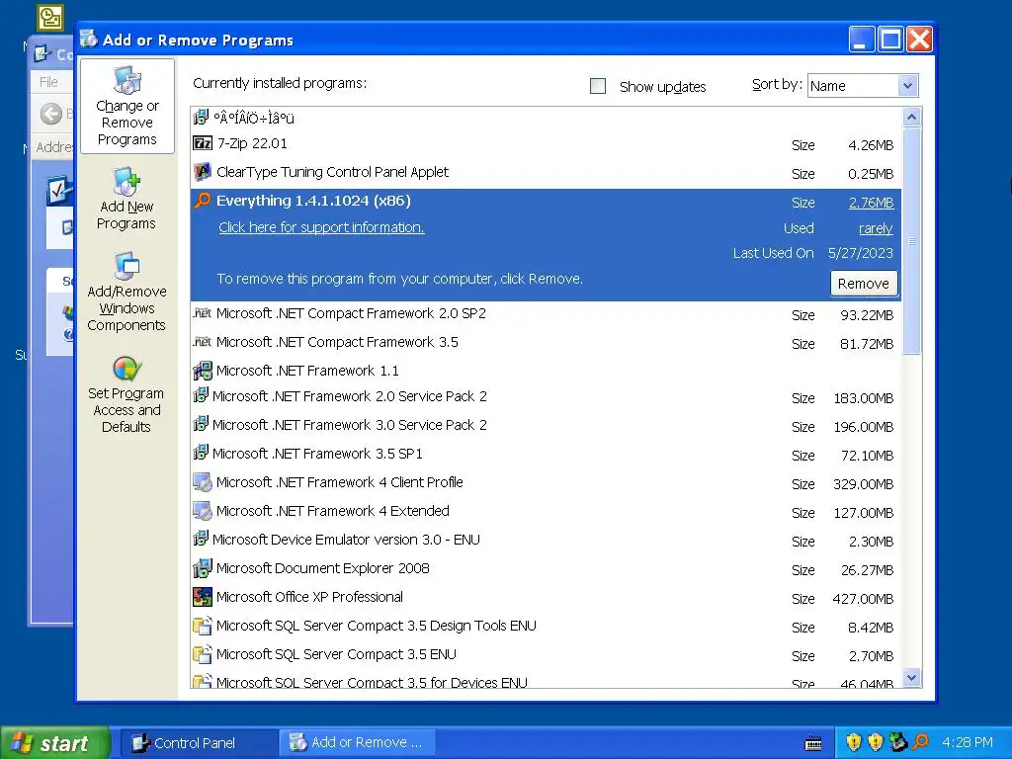Viewport: 1012px width, 759px height.
Task: Enable the Show updates checkbox
Action: pos(598,86)
